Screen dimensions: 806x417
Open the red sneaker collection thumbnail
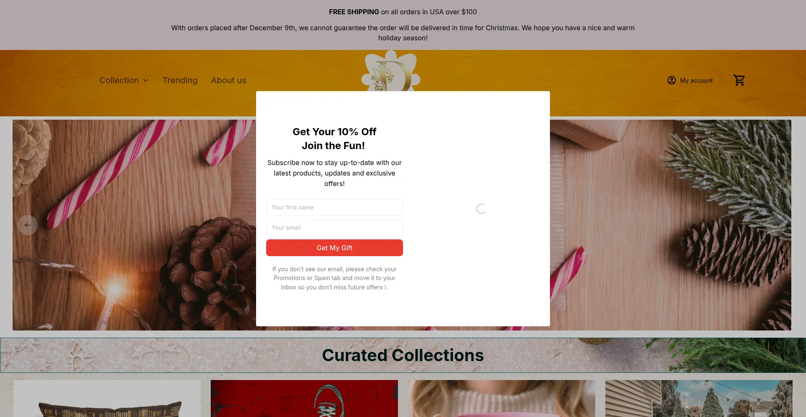[304, 399]
